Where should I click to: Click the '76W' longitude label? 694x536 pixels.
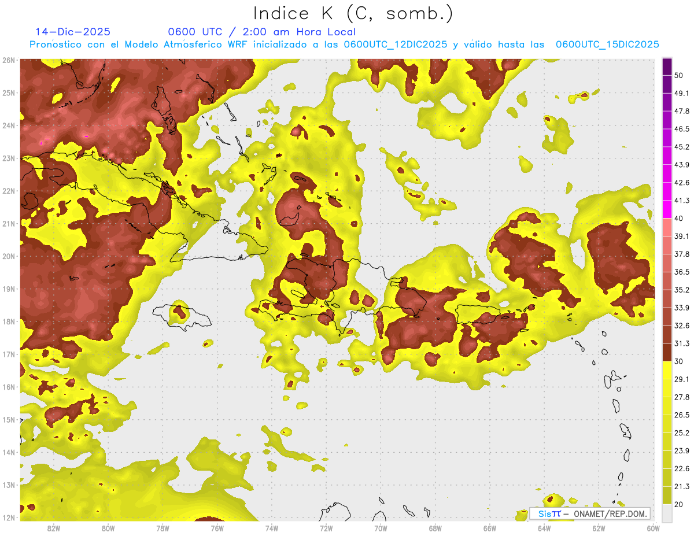(x=217, y=528)
